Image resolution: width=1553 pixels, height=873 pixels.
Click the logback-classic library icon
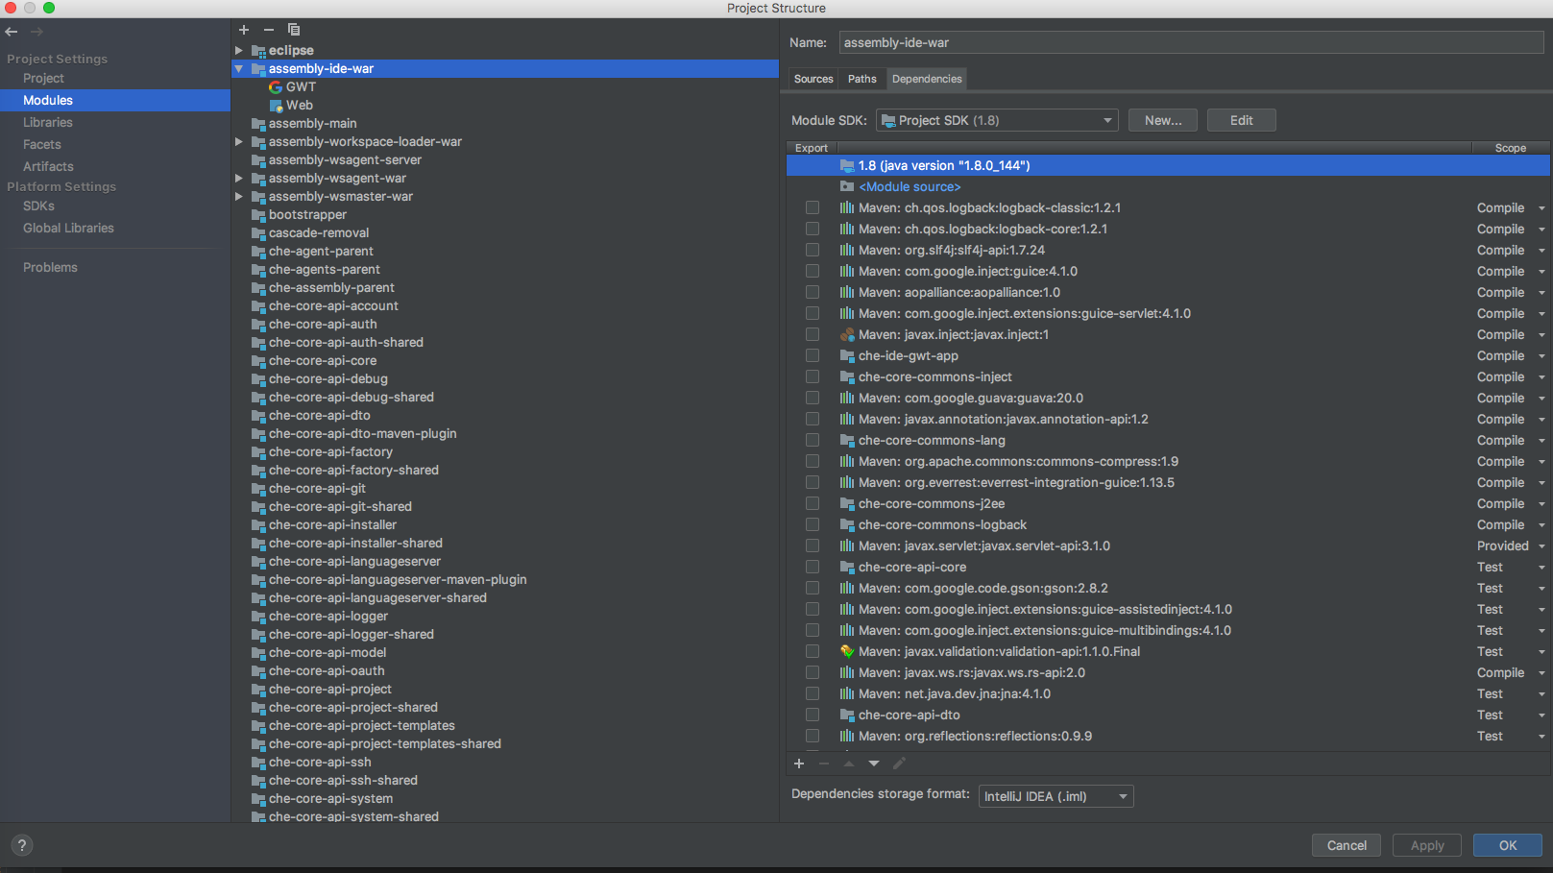pos(847,208)
